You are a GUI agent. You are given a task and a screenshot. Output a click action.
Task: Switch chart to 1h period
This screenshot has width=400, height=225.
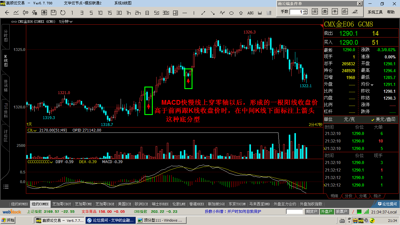pyautogui.click(x=128, y=13)
